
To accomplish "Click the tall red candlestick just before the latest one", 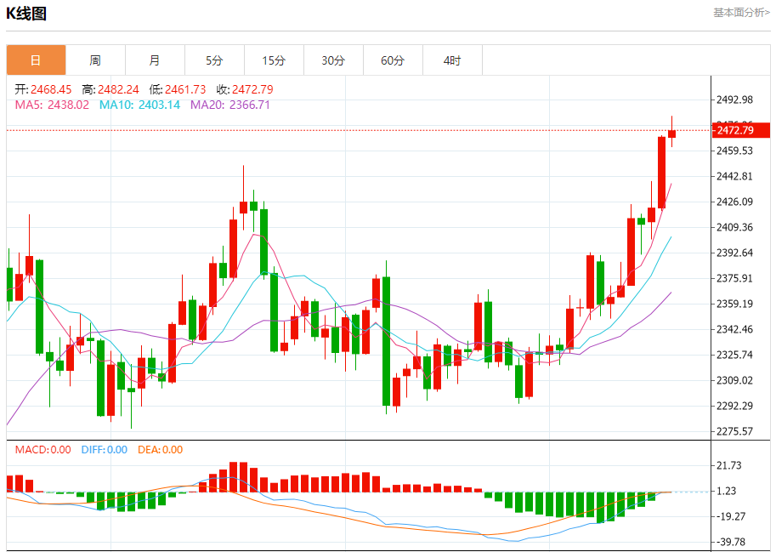I will pyautogui.click(x=661, y=173).
